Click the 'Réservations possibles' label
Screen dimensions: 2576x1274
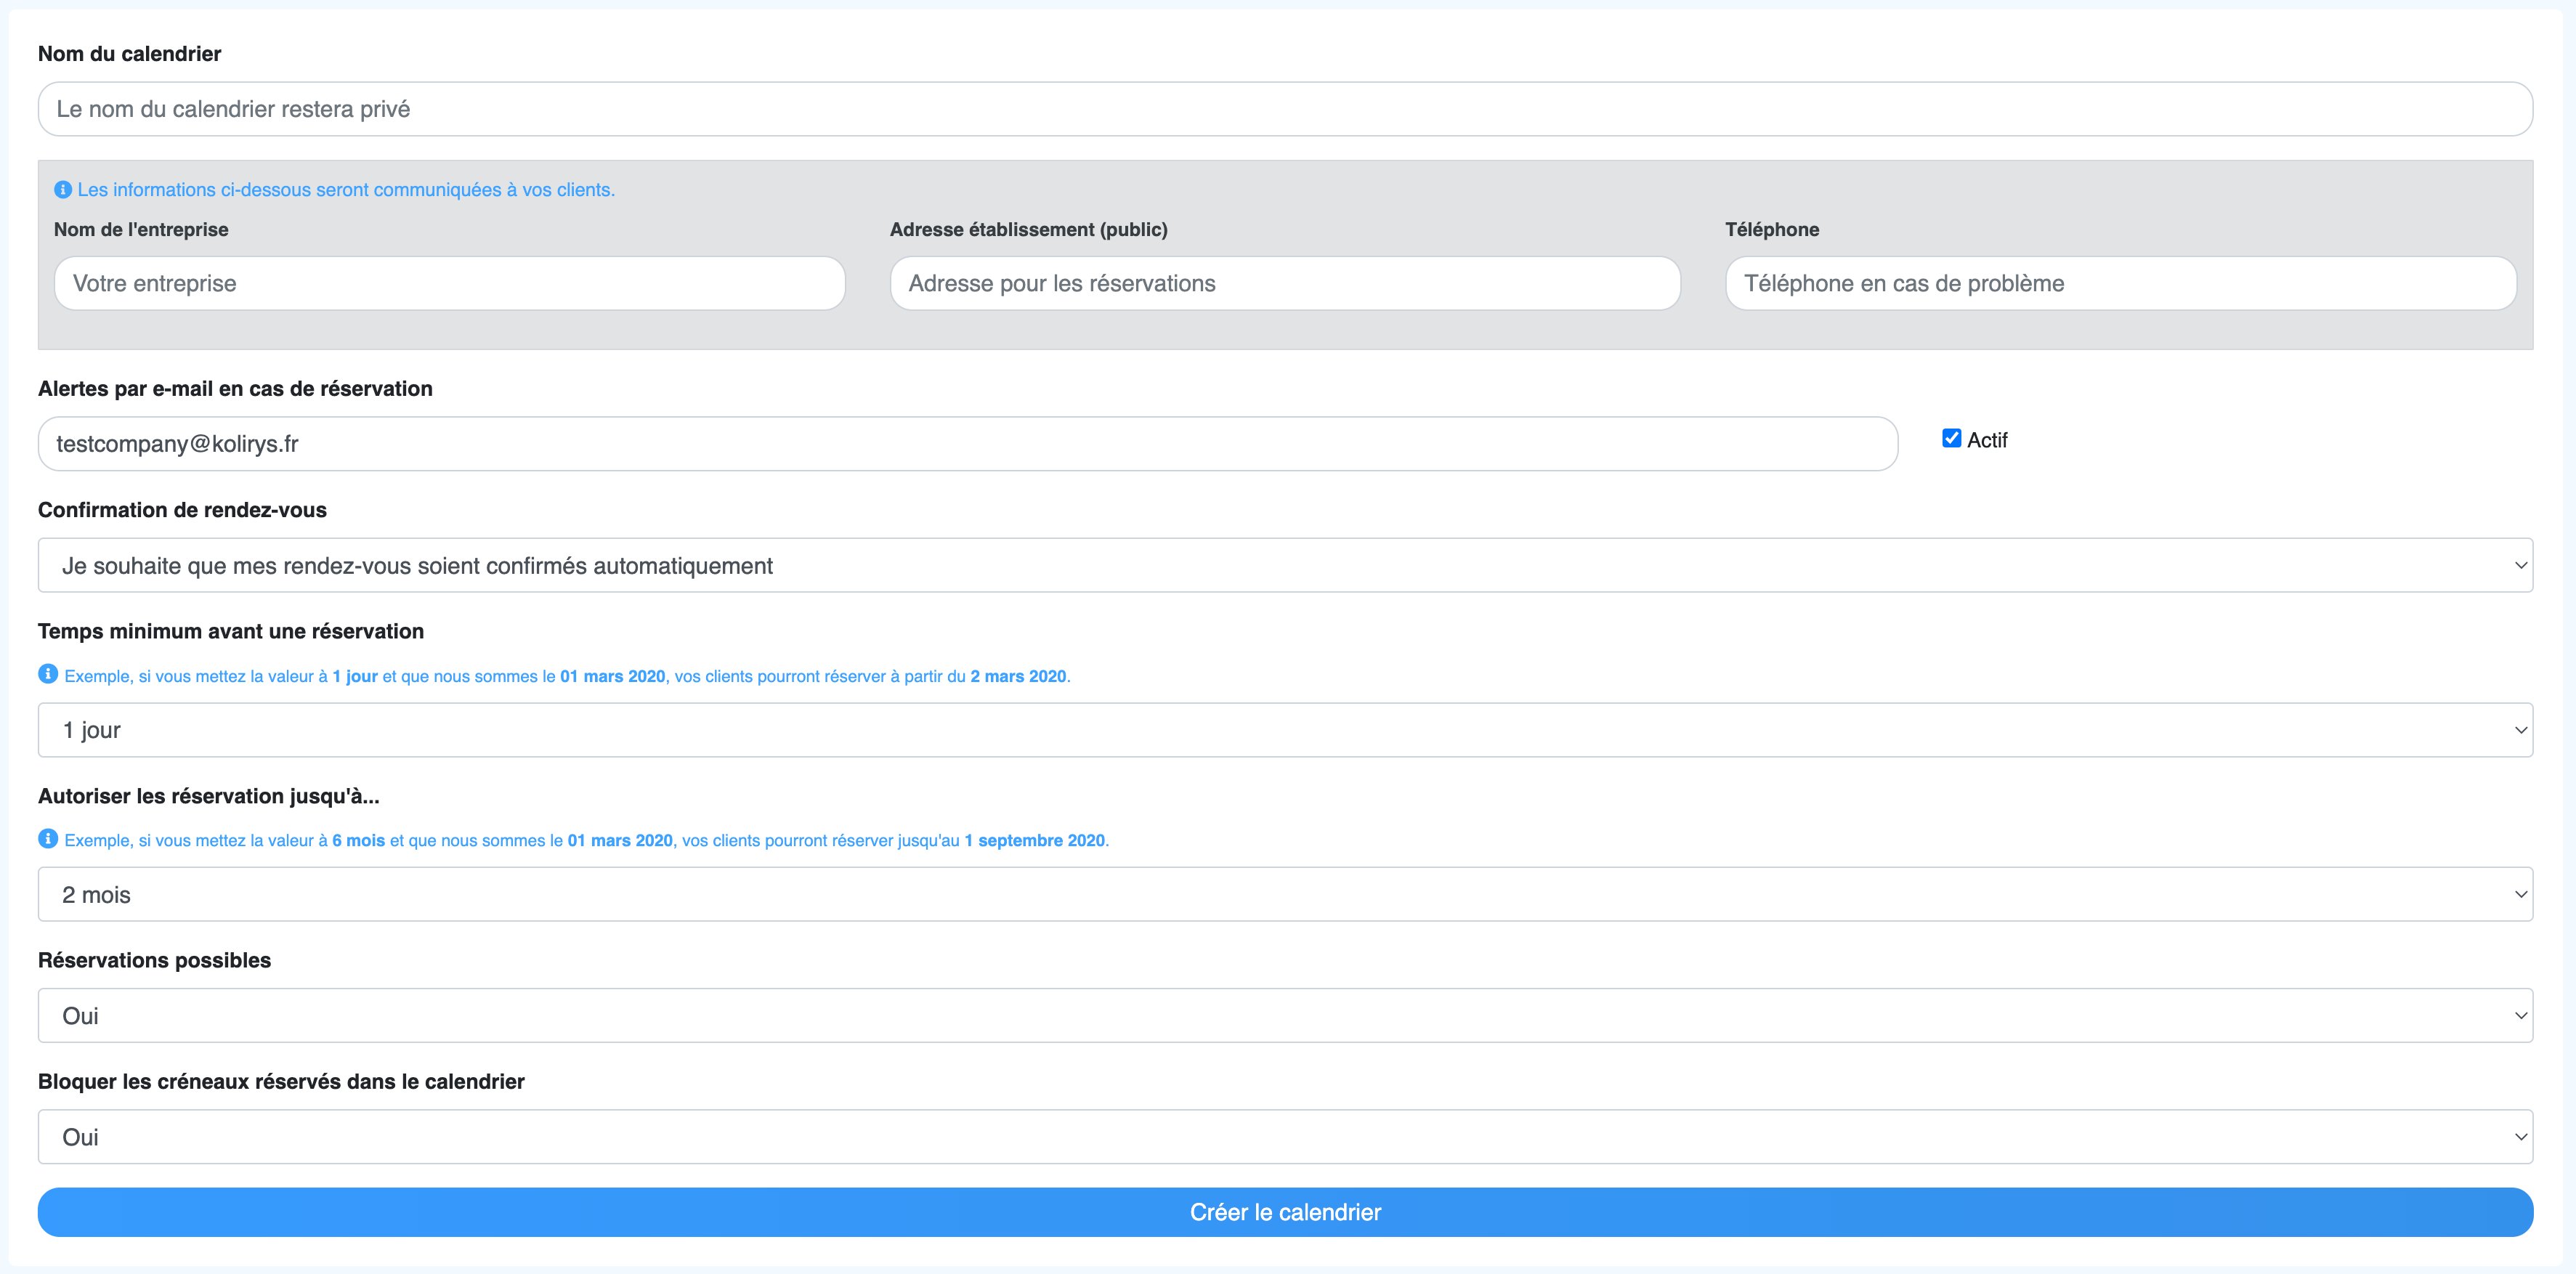pyautogui.click(x=154, y=960)
